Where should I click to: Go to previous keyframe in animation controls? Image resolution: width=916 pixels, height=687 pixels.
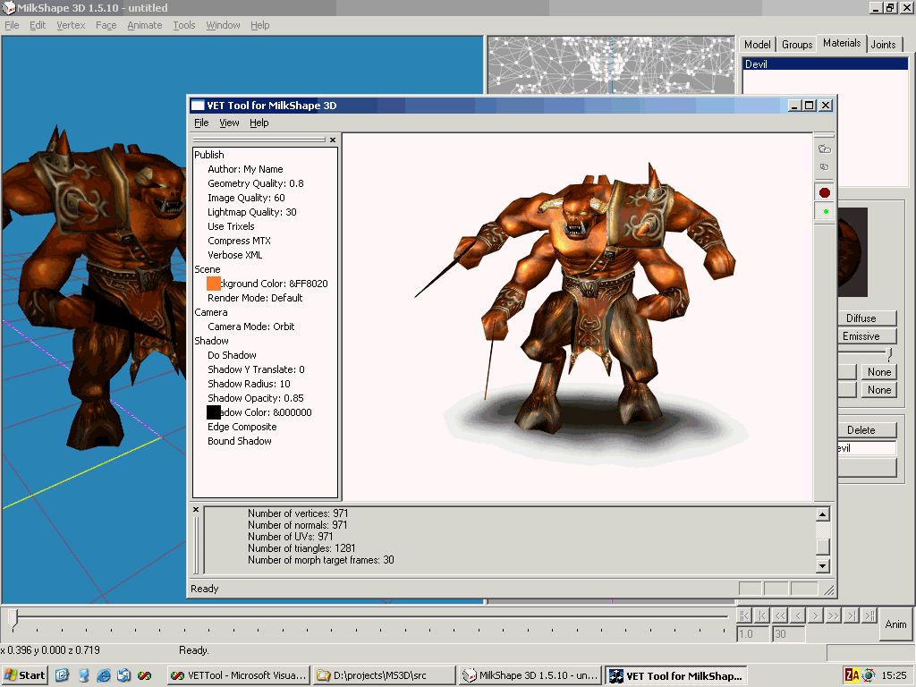762,615
